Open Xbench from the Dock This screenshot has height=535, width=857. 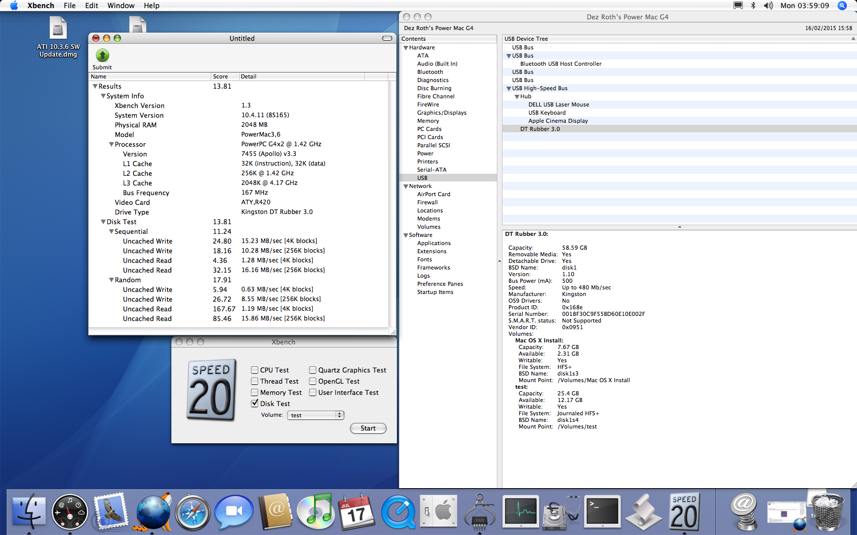pyautogui.click(x=684, y=512)
